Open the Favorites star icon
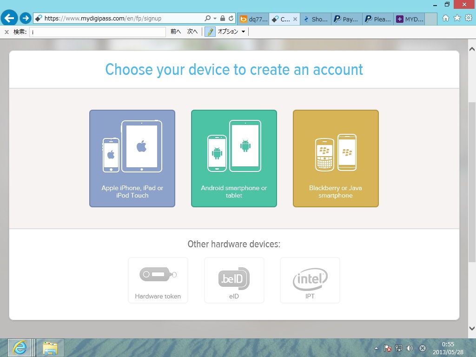The width and height of the screenshot is (476, 357). coord(457,18)
